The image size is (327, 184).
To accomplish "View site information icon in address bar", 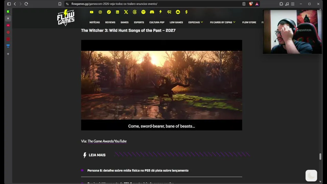I will tap(67, 4).
